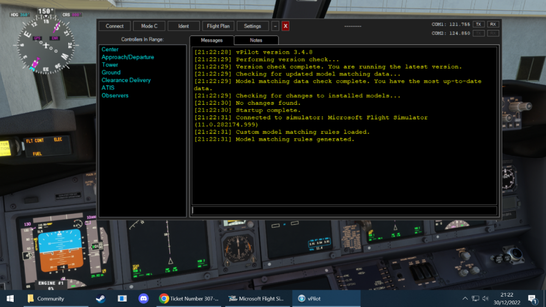Toggle COM1 RX button
Screen dimensions: 546x307
pos(492,25)
